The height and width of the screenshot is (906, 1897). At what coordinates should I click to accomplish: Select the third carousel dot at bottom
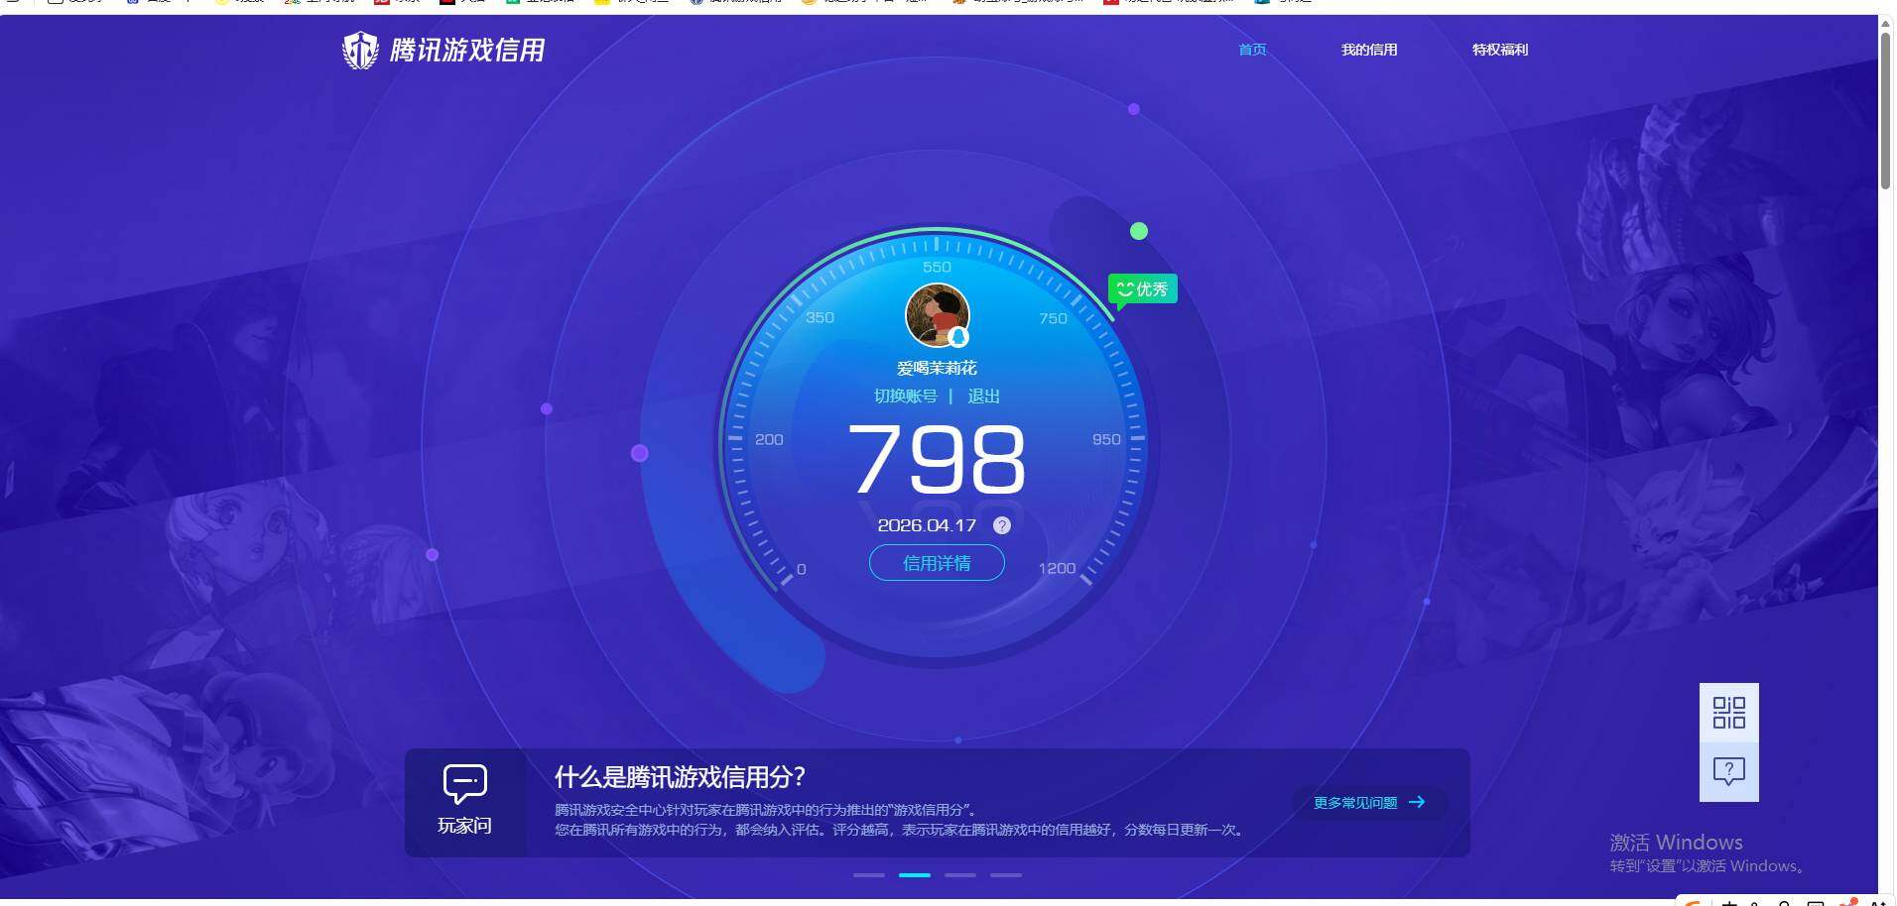[x=959, y=874]
